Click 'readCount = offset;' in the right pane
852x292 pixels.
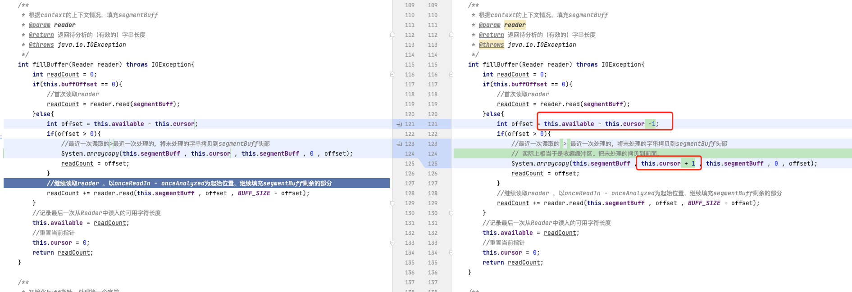(x=546, y=173)
